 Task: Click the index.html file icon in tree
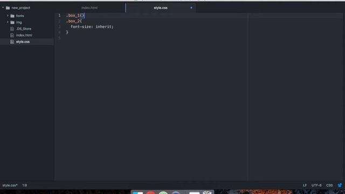(x=12, y=35)
